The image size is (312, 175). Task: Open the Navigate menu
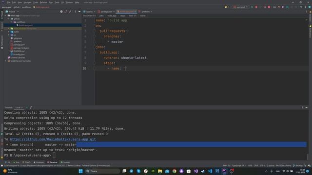(x=27, y=2)
